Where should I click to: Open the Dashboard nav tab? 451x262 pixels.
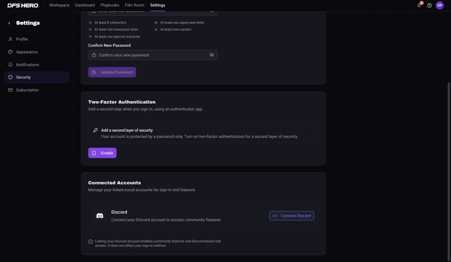pyautogui.click(x=85, y=5)
